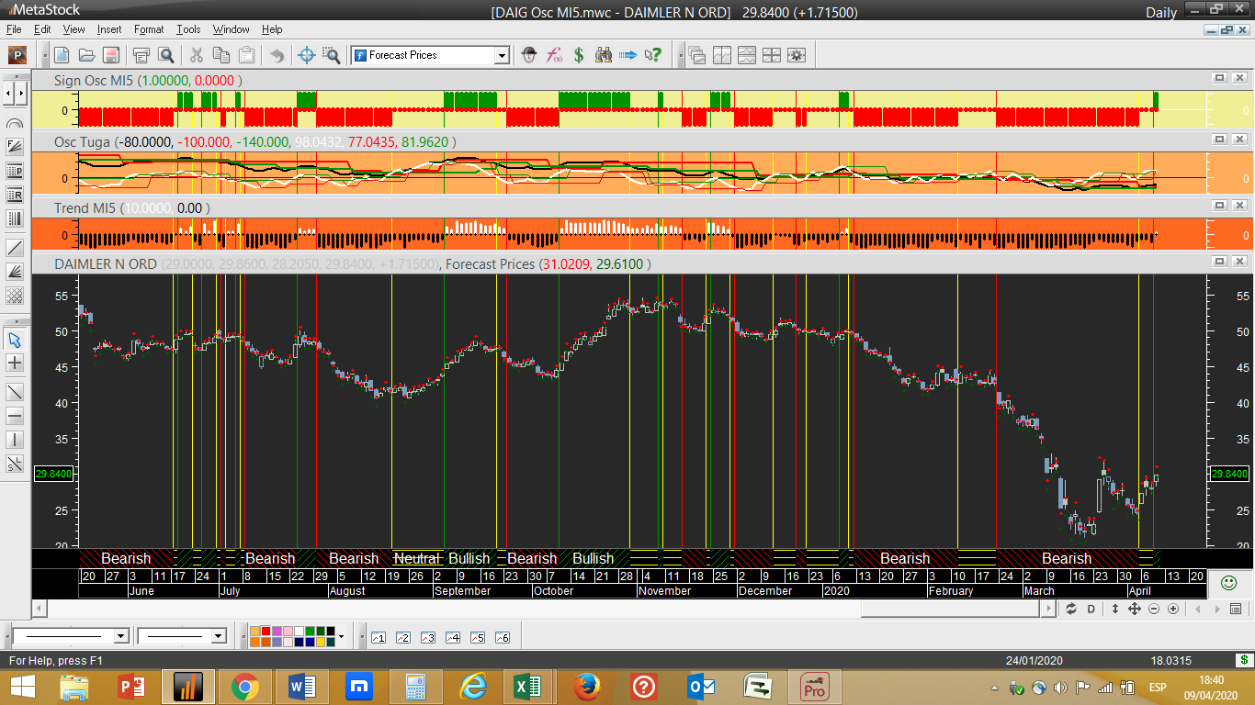Click the refresh chart arrows icon

click(1070, 609)
